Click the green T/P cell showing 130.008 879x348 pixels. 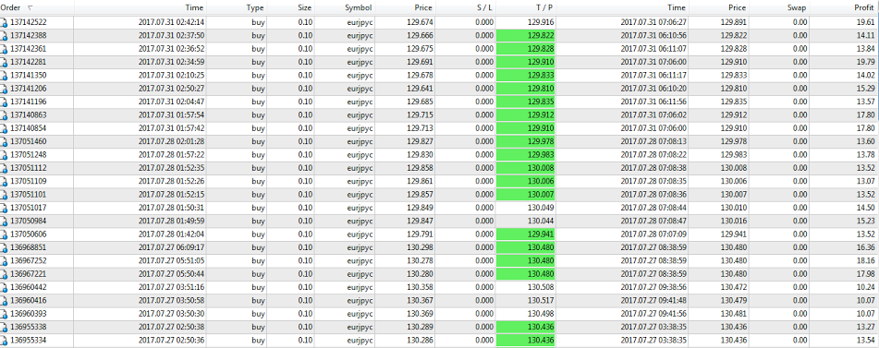526,168
